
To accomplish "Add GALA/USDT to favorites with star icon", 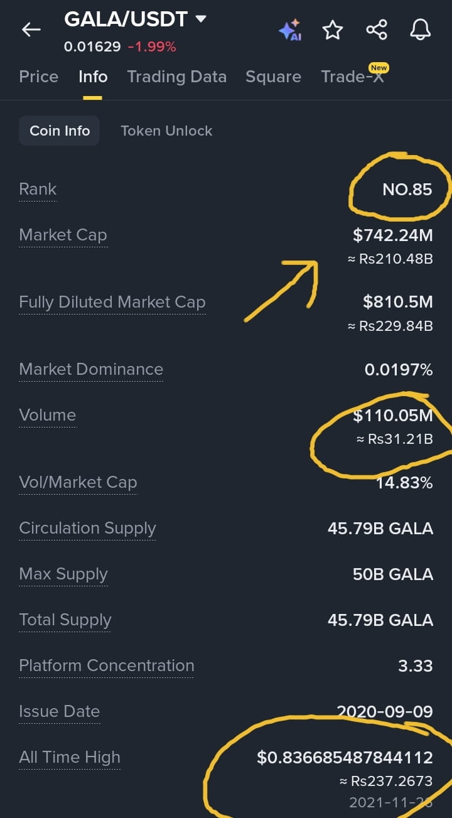I will coord(333,30).
